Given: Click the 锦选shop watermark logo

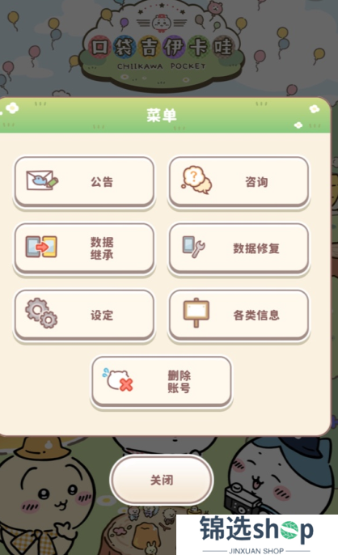Looking at the screenshot, I should [x=257, y=535].
